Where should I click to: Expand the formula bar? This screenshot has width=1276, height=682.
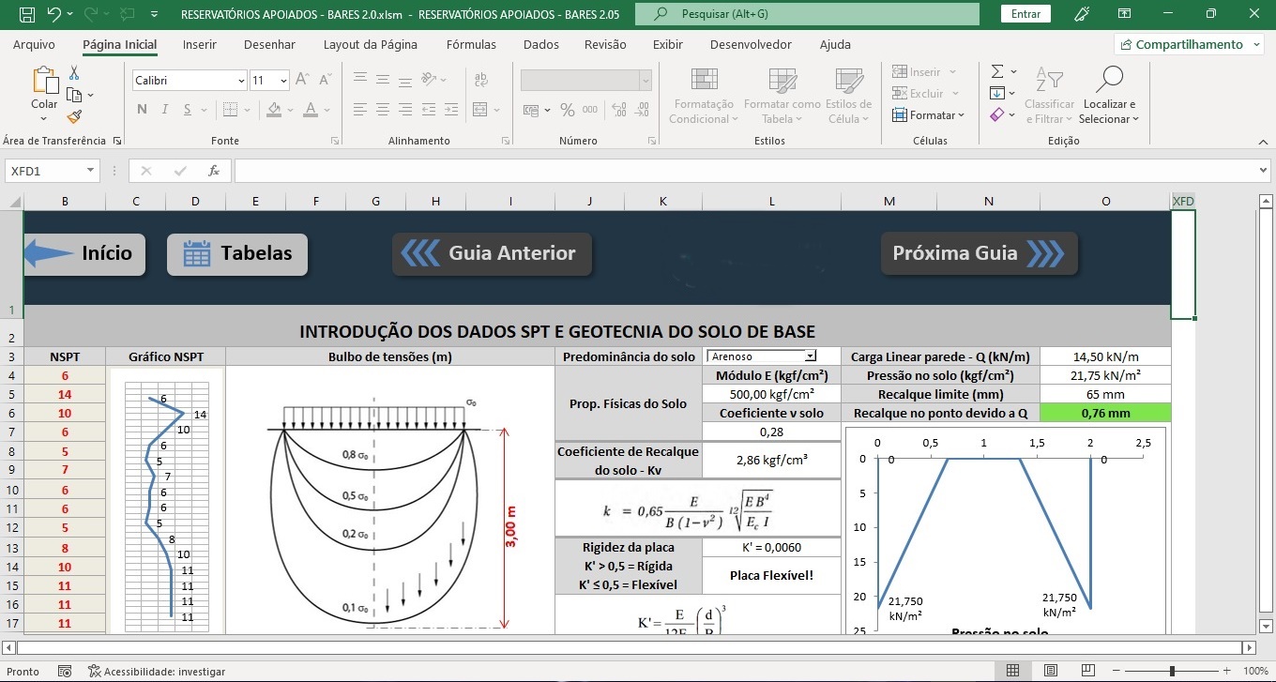1263,171
